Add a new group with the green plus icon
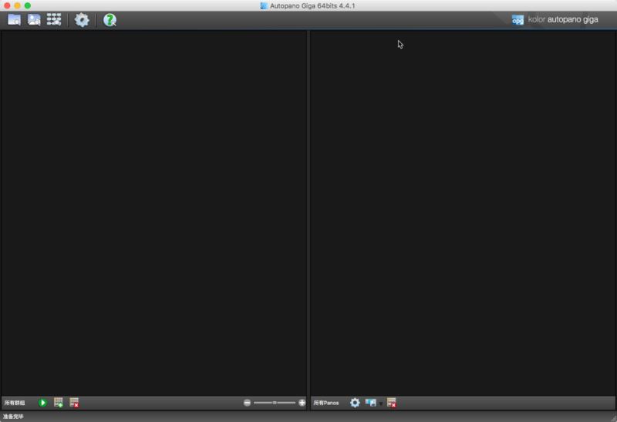 click(x=59, y=403)
